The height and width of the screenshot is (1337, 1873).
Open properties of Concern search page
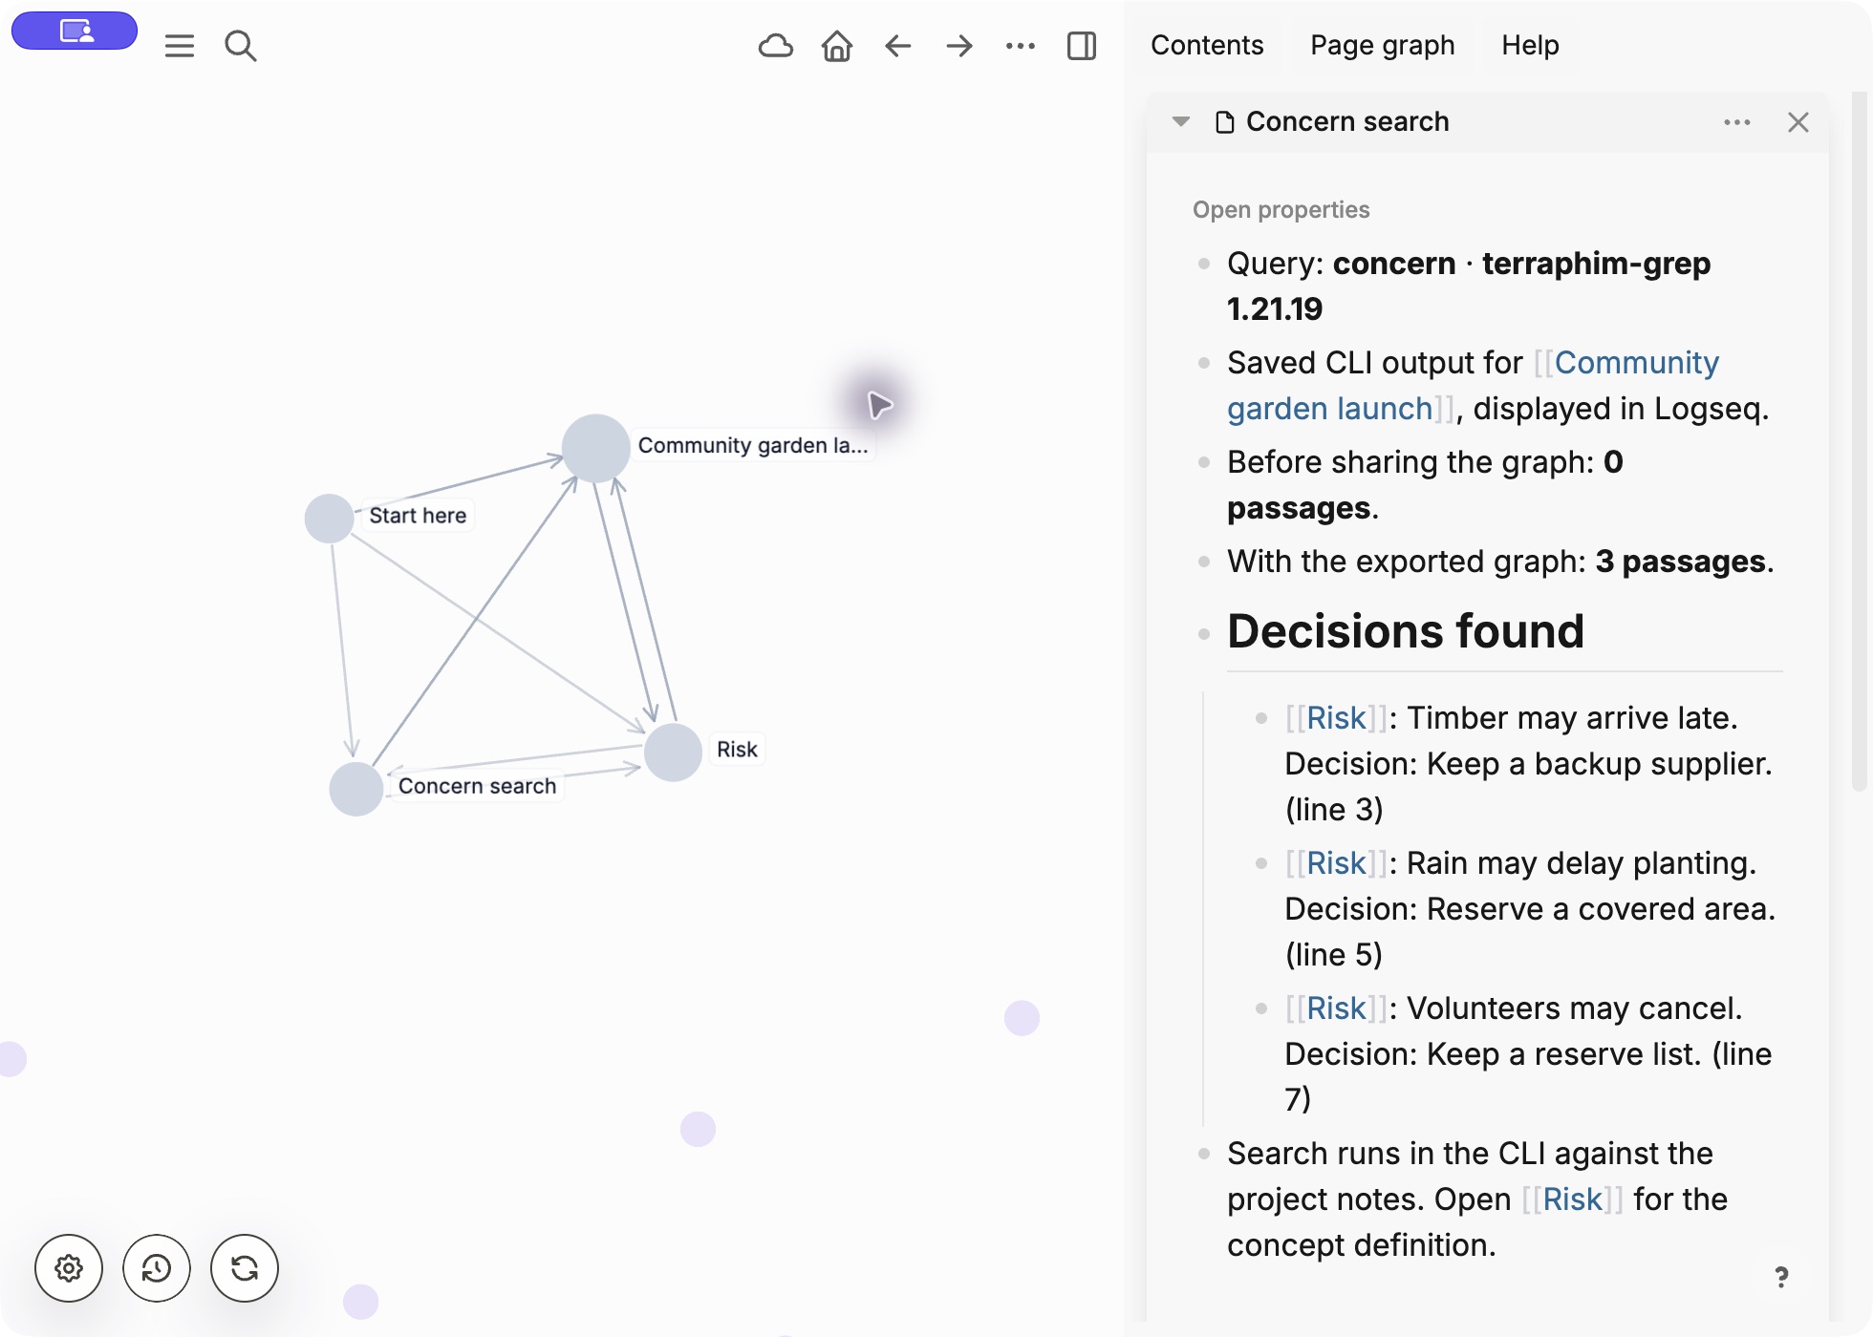coord(1281,209)
